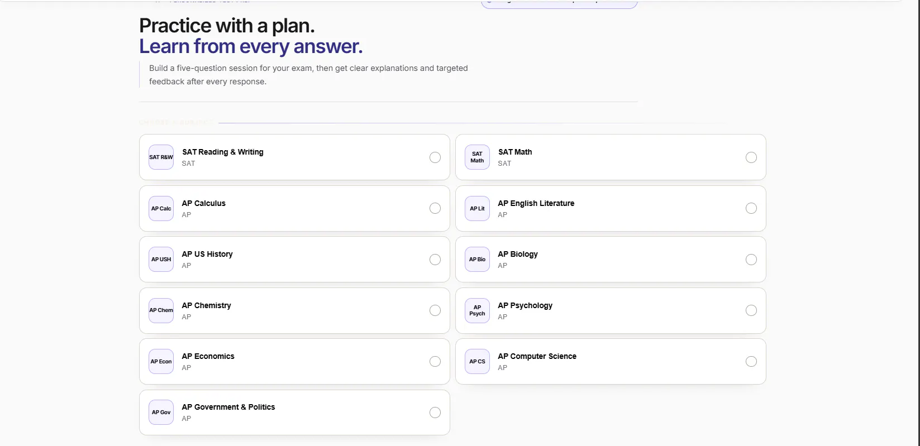
Task: Click the AP Chem badge icon
Action: click(x=161, y=310)
